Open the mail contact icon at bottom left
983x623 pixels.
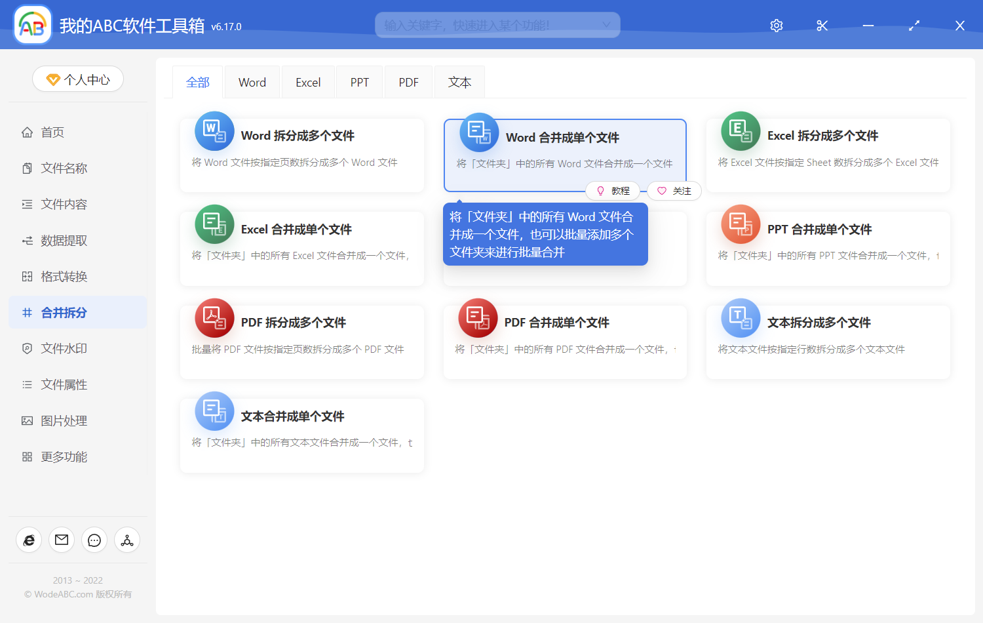[62, 540]
